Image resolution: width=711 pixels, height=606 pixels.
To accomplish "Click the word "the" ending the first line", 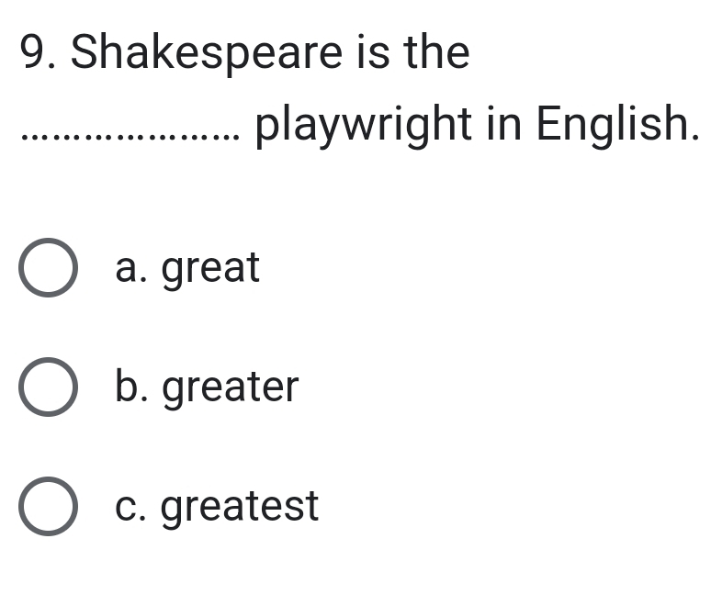I will pyautogui.click(x=436, y=53).
